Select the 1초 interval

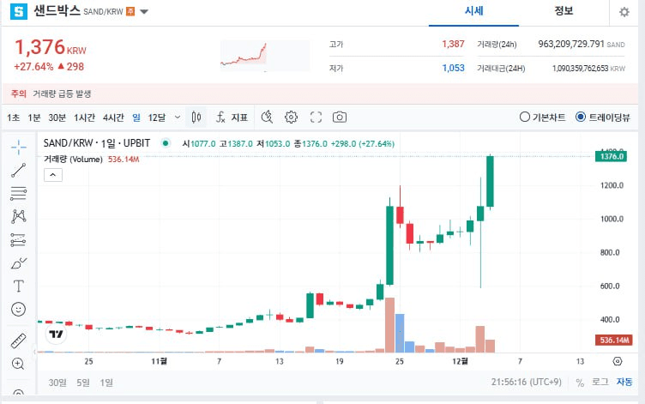13,118
